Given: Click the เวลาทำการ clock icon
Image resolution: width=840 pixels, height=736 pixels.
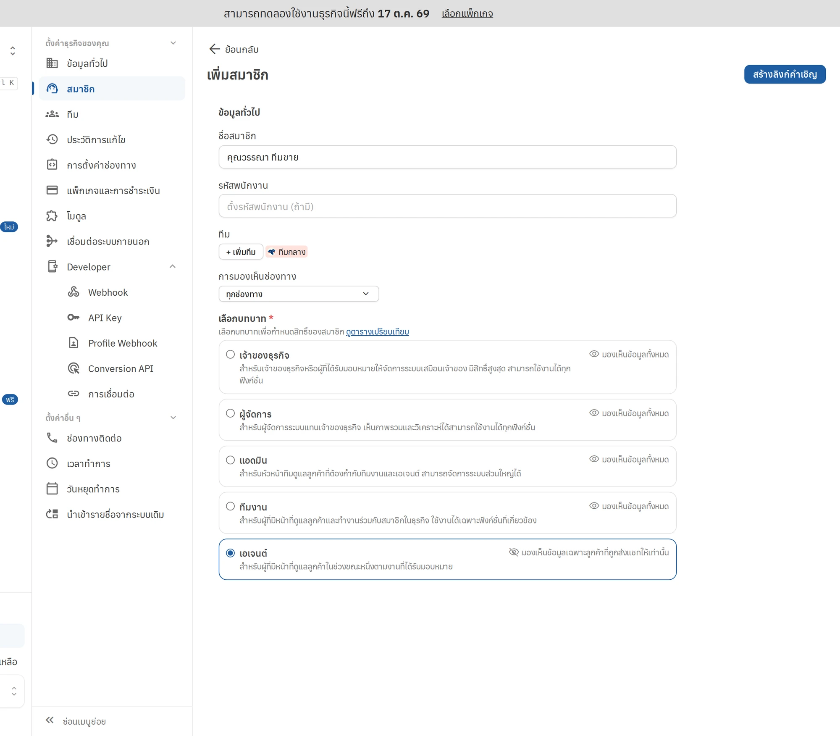Looking at the screenshot, I should click(x=52, y=463).
